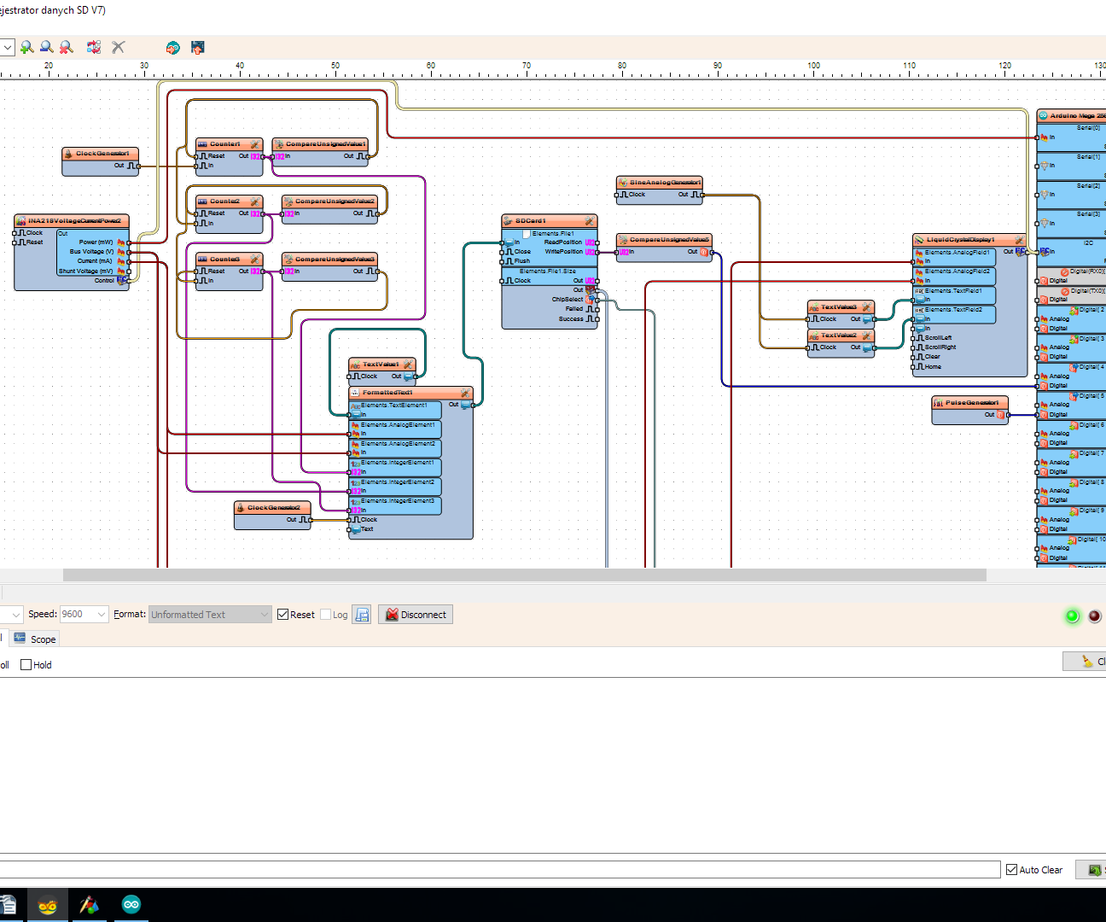Delete selection using the X toolbar icon
1106x922 pixels.
118,47
